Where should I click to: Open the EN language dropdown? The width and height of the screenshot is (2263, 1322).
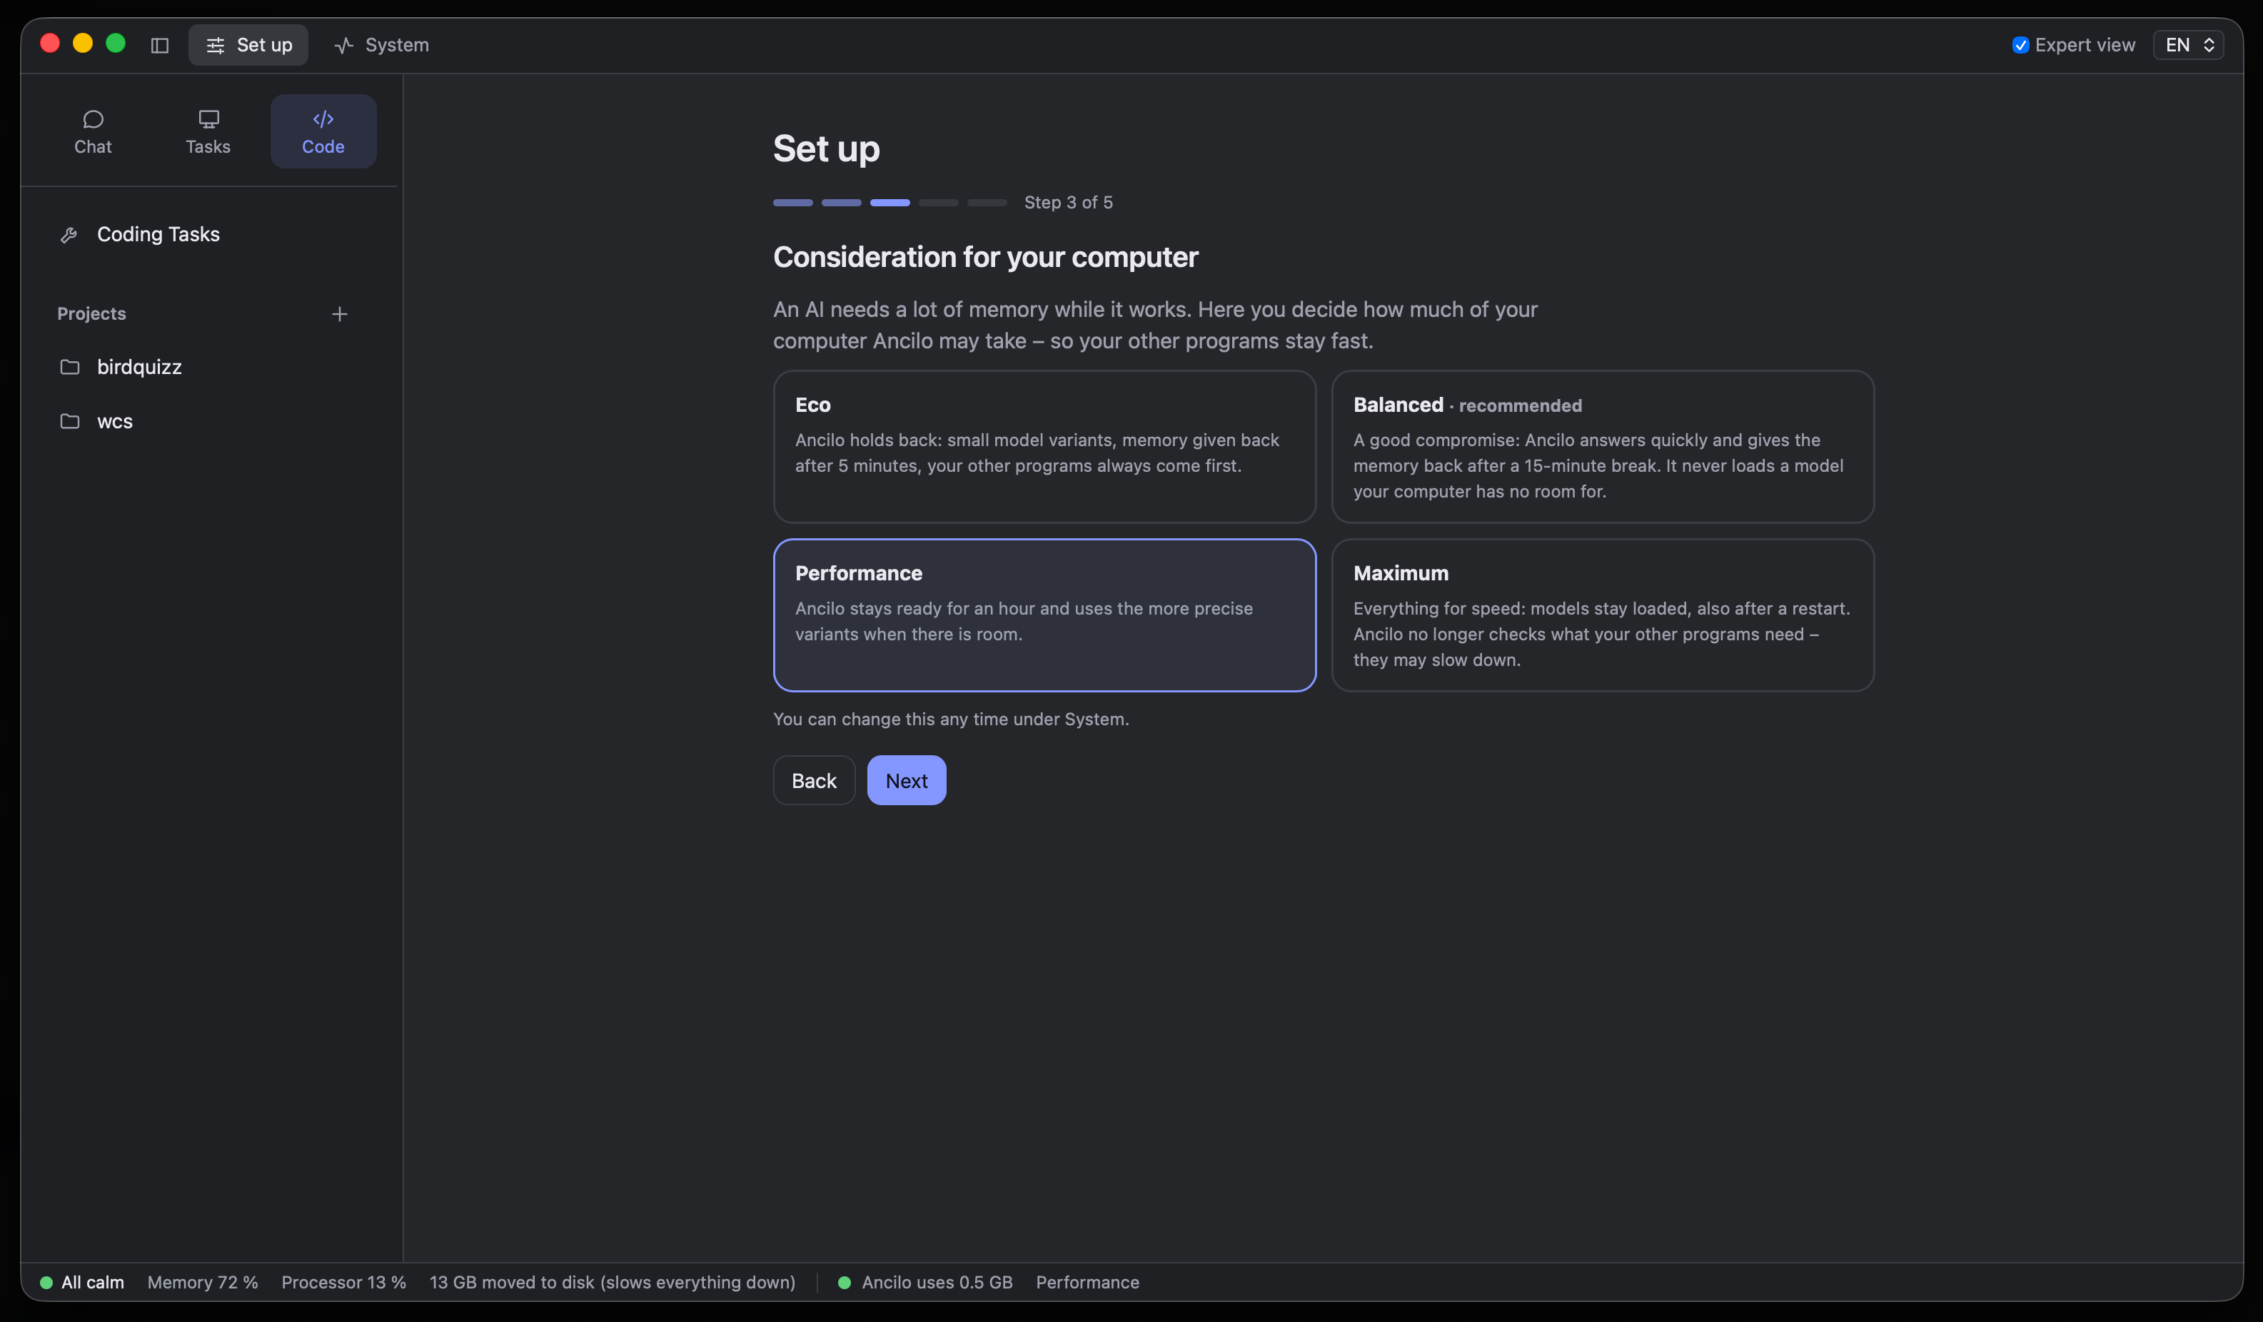pos(2189,45)
